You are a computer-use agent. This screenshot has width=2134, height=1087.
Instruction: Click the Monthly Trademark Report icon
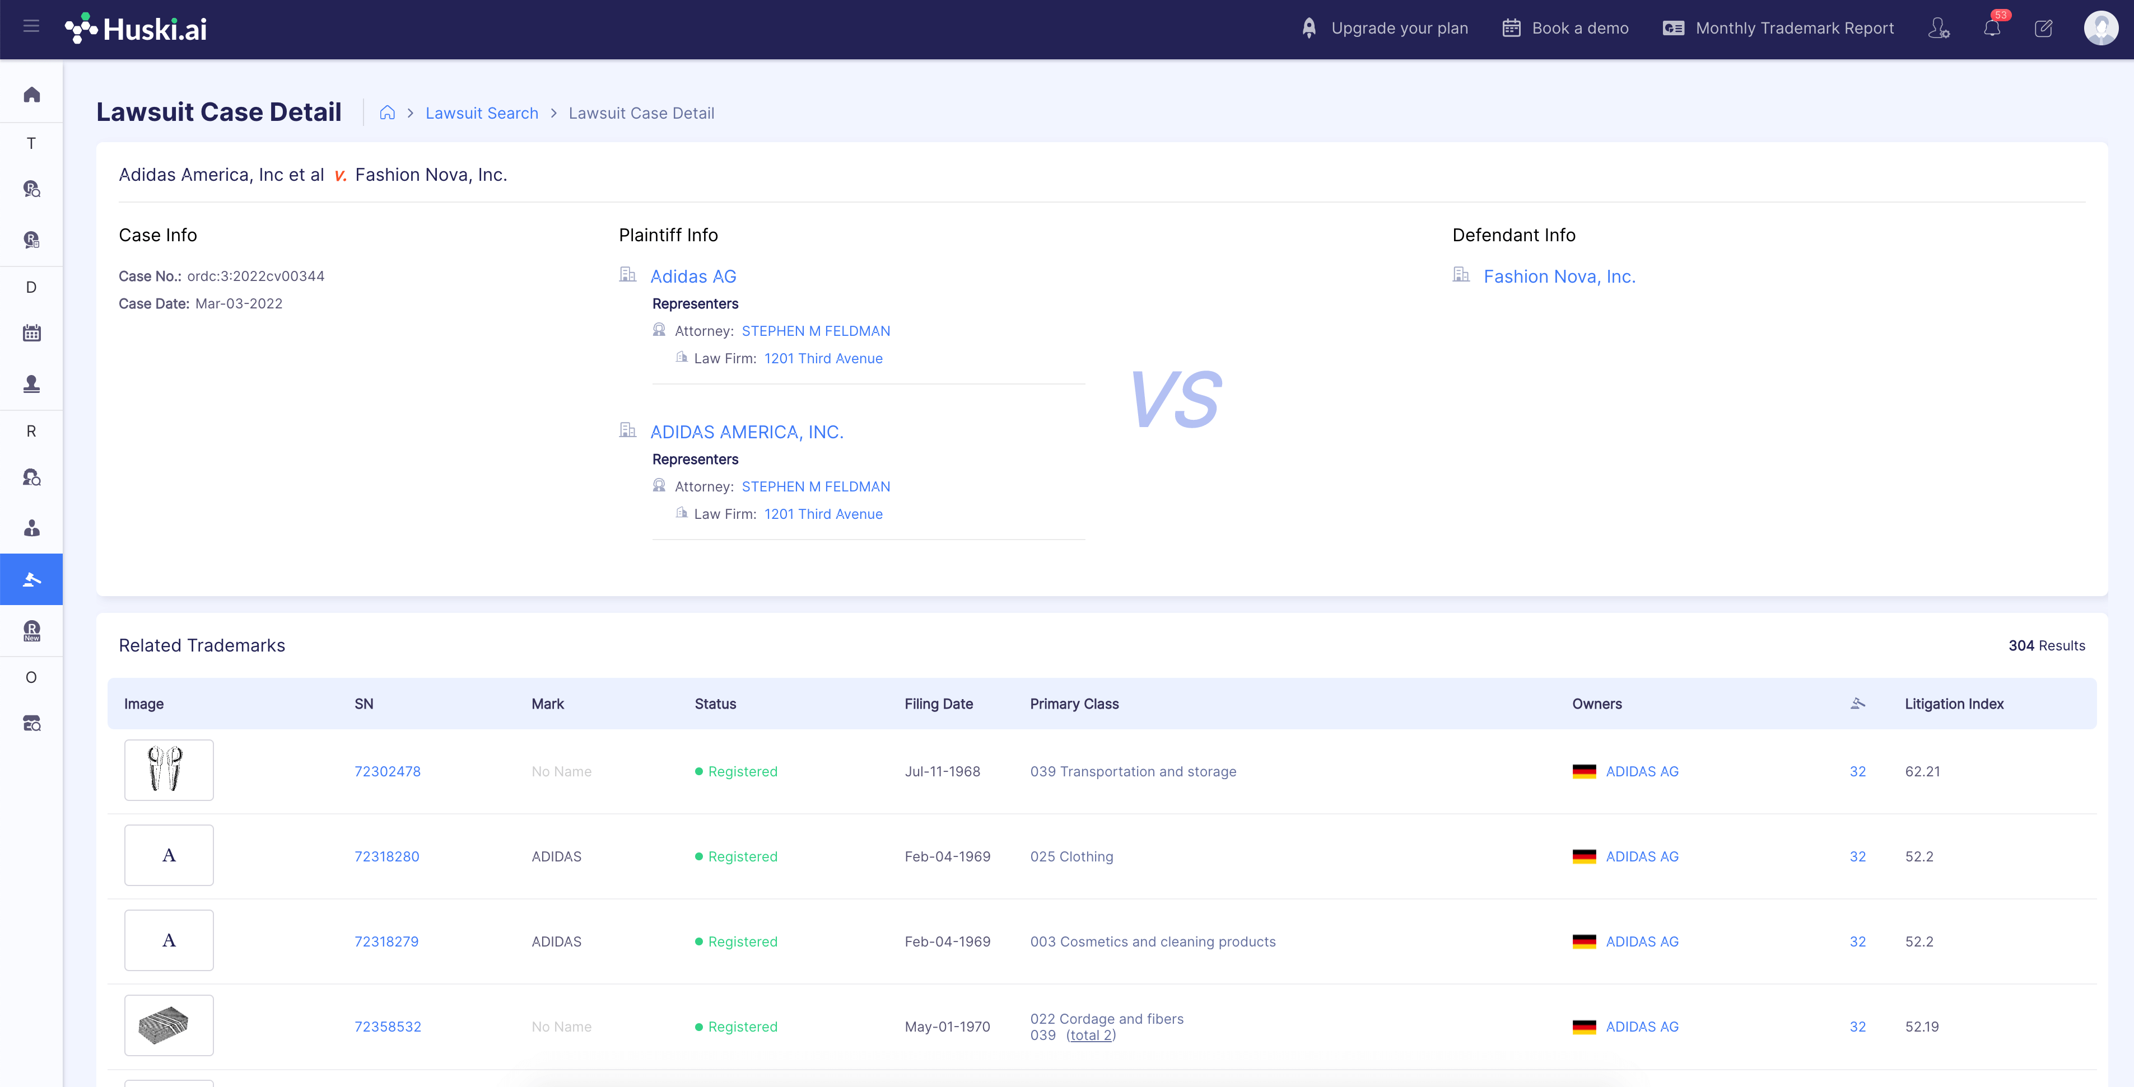1674,28
